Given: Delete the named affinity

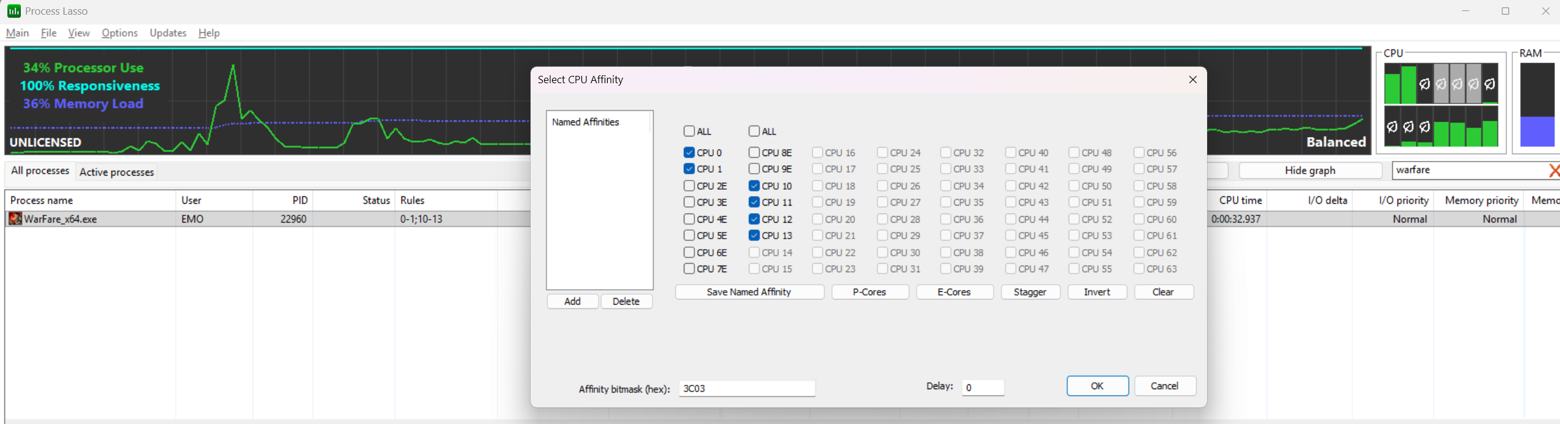Looking at the screenshot, I should pos(626,301).
